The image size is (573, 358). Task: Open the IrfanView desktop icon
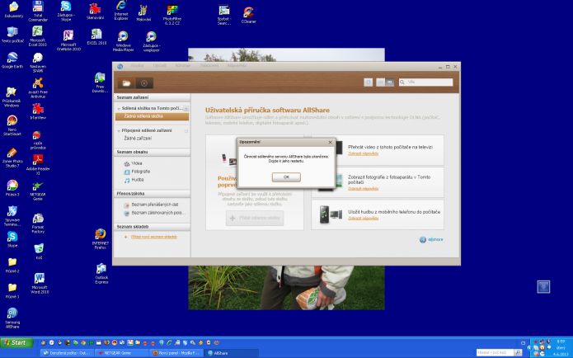pyautogui.click(x=38, y=111)
